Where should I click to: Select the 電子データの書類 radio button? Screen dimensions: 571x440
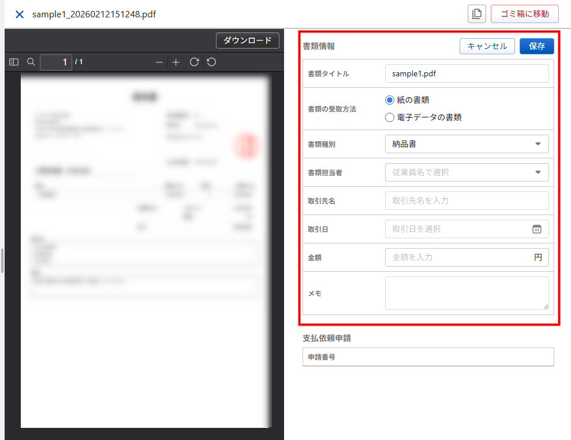point(390,117)
